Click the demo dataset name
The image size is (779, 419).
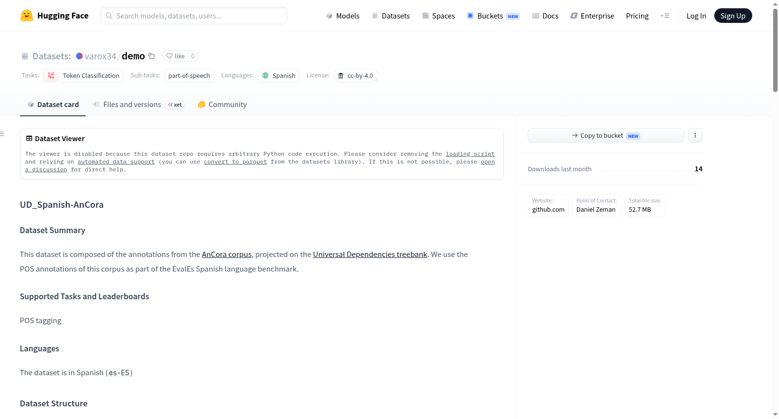133,56
